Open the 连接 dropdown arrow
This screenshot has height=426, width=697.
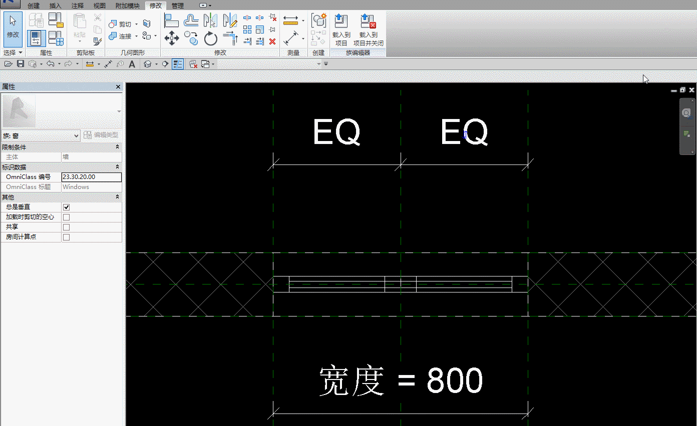click(137, 36)
